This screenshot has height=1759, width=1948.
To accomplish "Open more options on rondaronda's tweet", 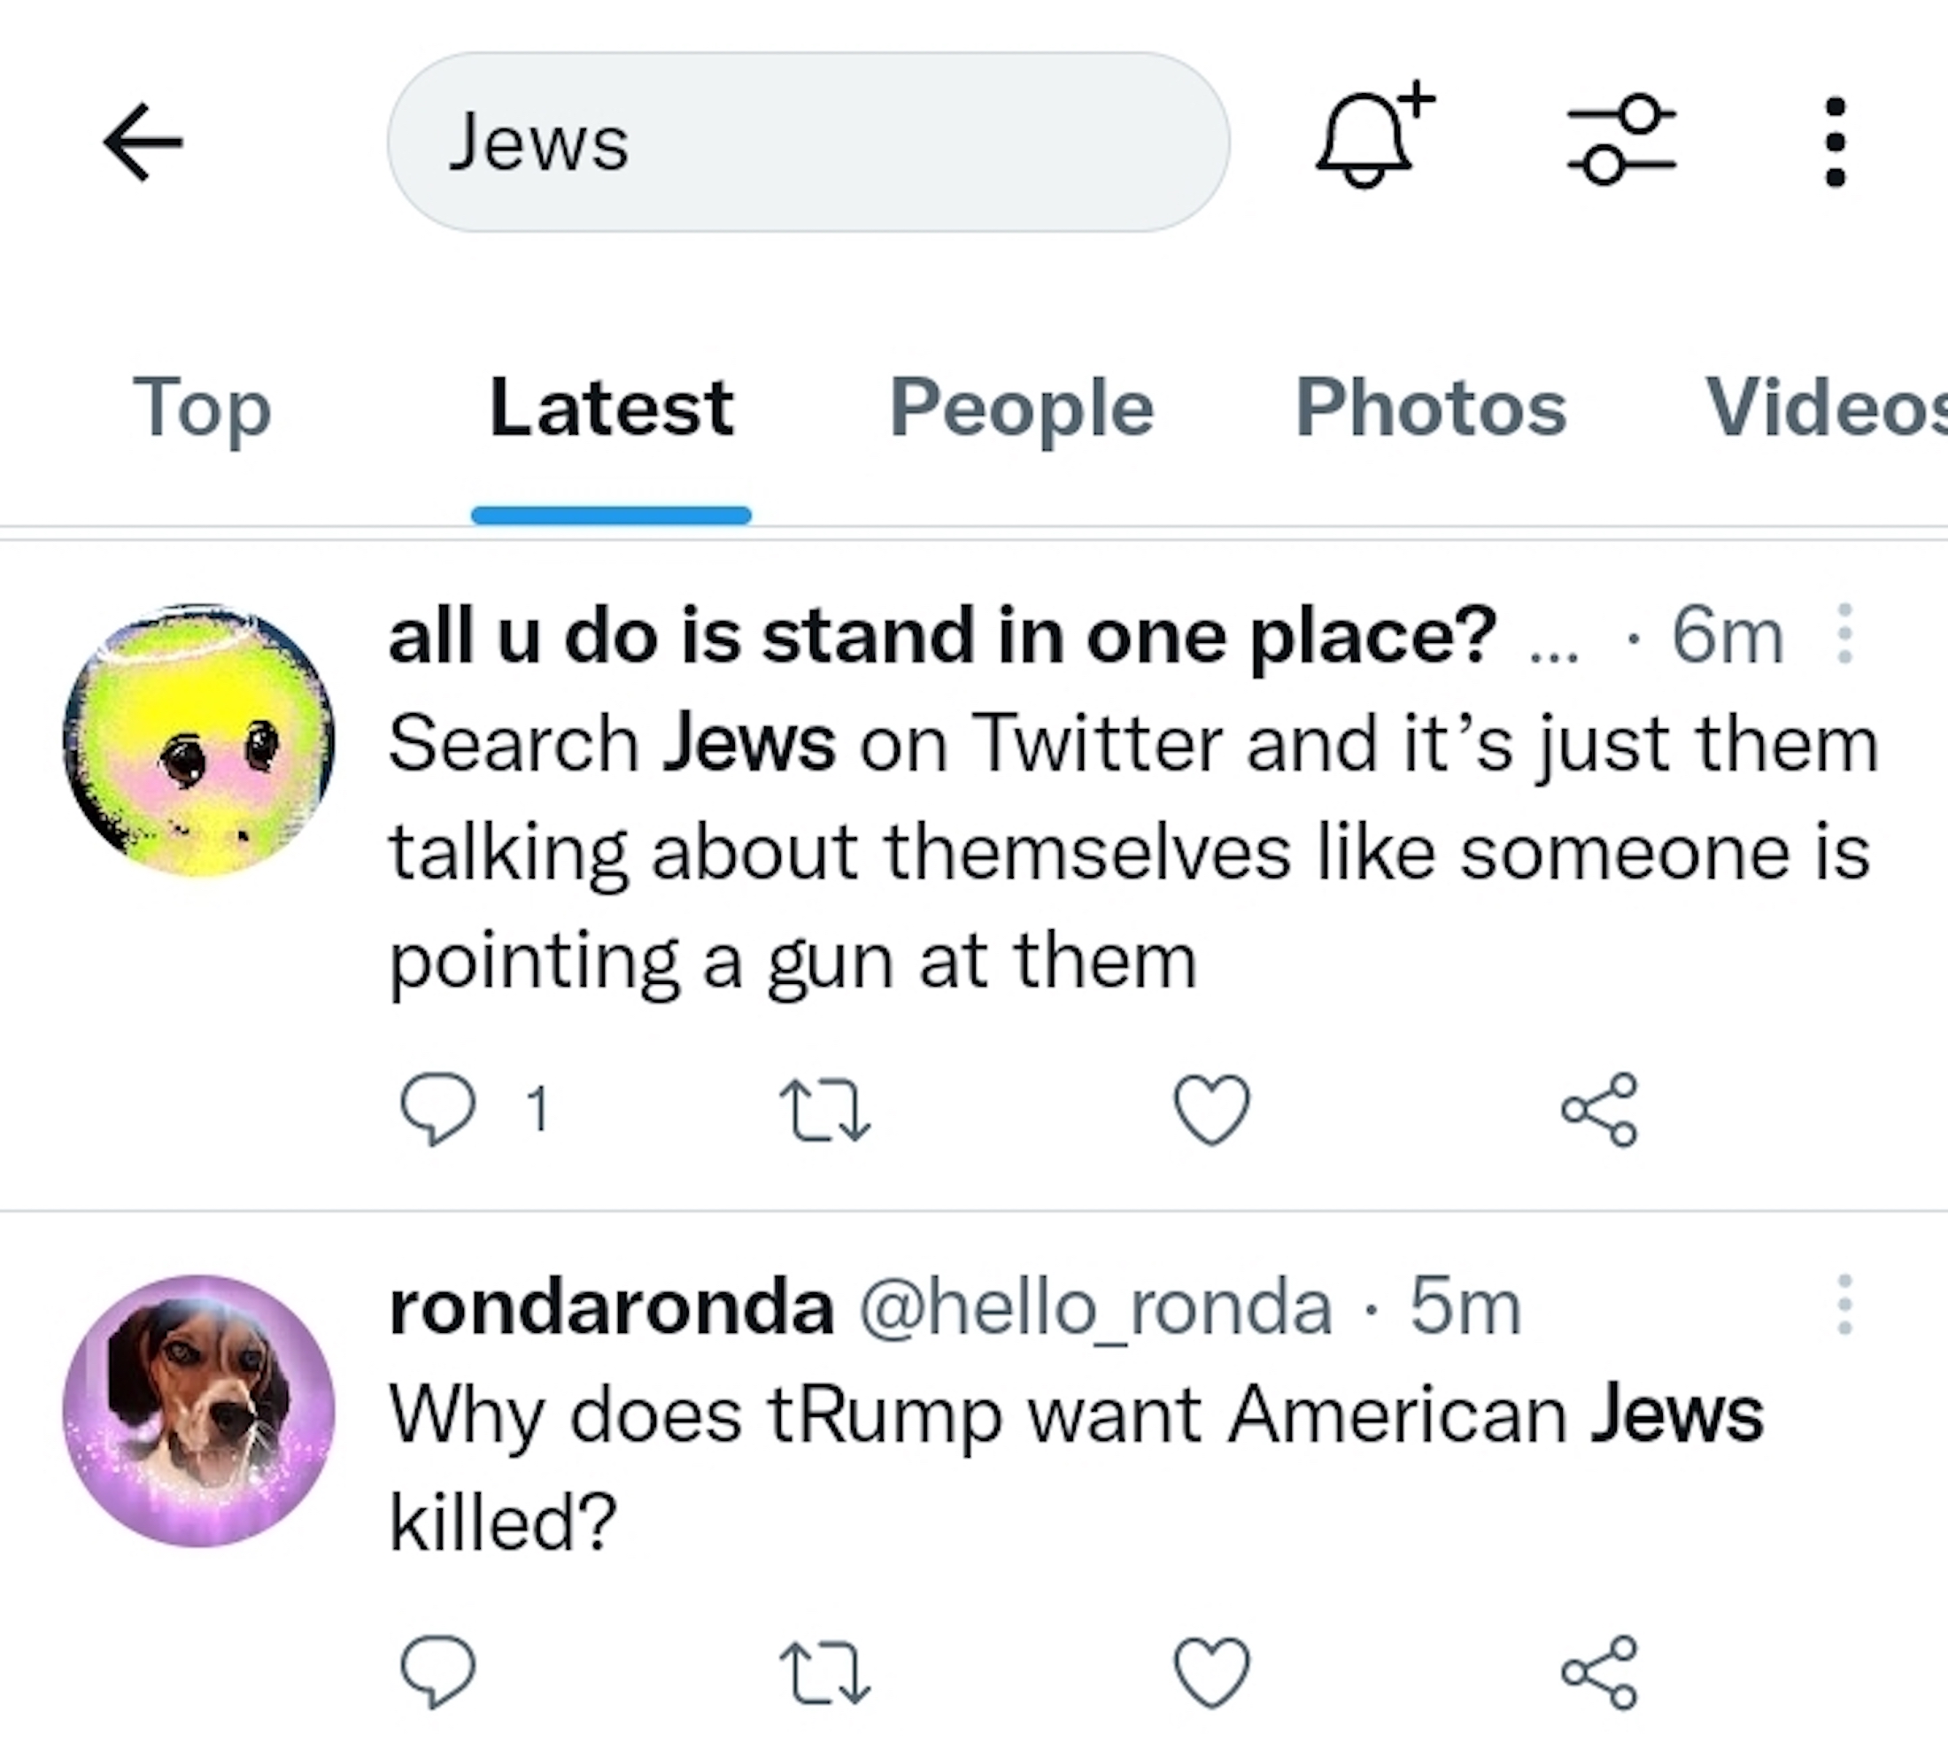I will pos(1844,1306).
